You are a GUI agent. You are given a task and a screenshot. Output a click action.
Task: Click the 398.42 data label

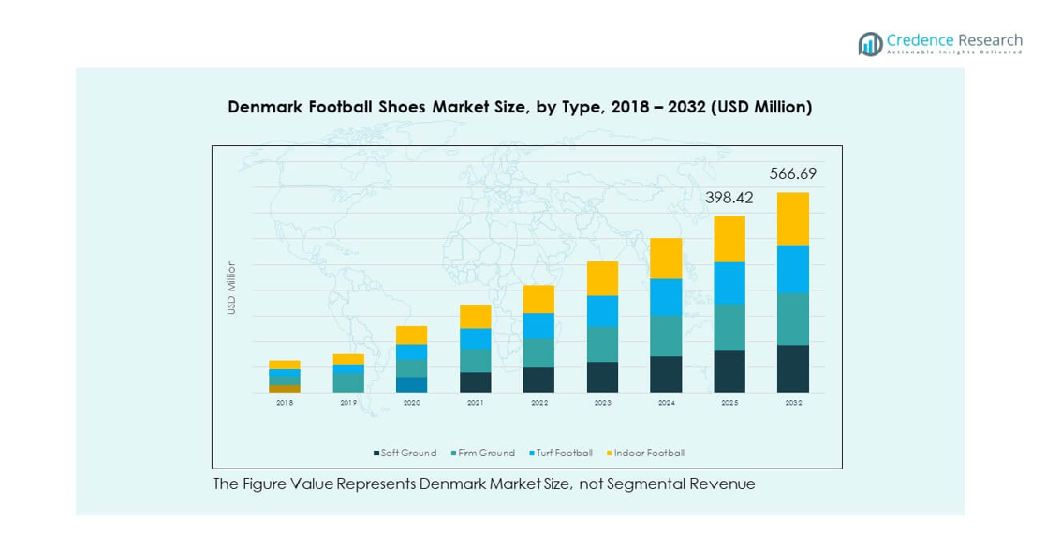coord(729,198)
